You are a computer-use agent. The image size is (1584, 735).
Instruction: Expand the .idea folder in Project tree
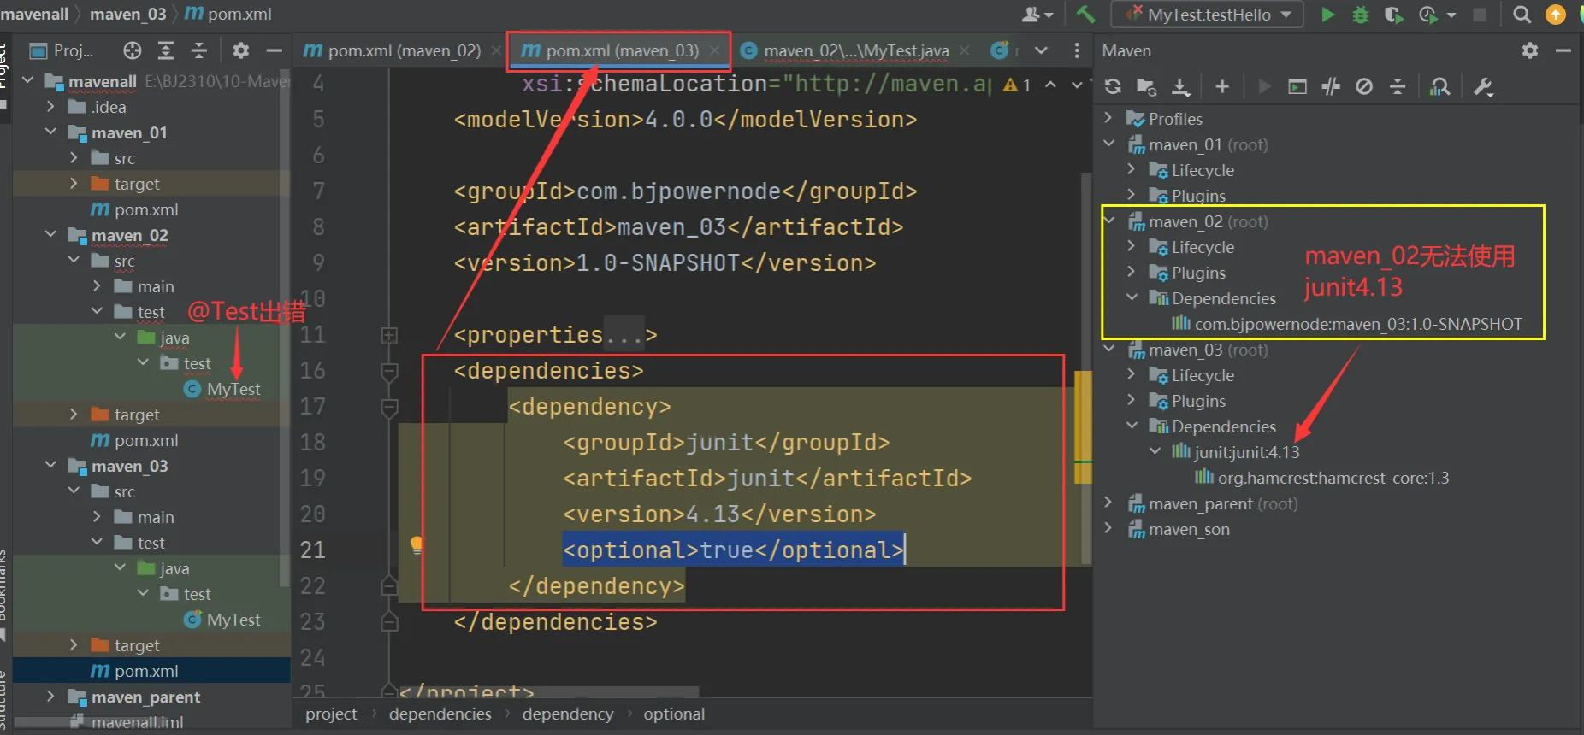(50, 107)
